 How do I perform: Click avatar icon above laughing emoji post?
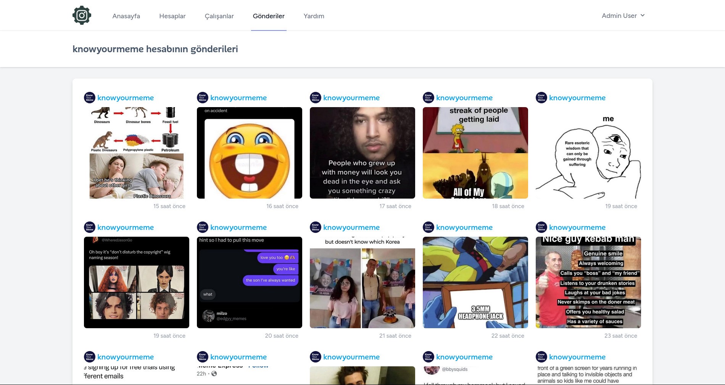[x=202, y=98]
